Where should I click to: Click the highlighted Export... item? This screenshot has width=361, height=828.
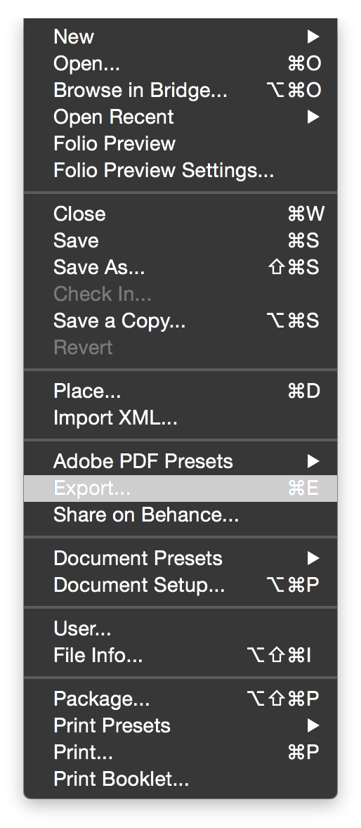(x=180, y=488)
